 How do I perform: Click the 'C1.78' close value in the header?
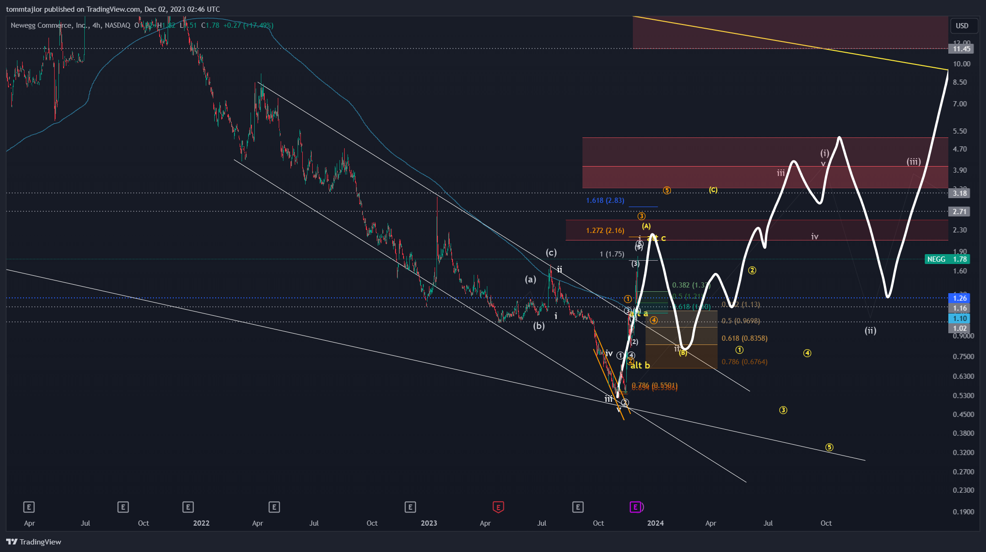[210, 25]
